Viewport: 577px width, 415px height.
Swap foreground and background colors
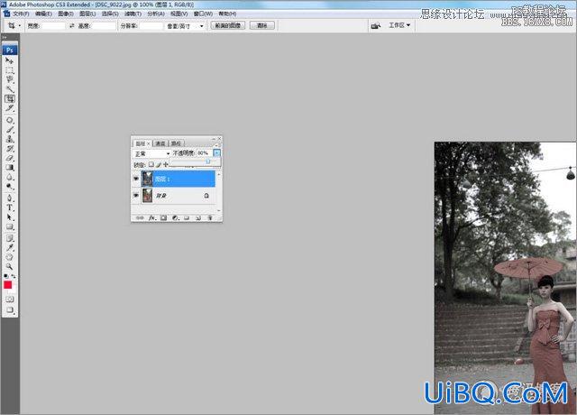(x=14, y=276)
